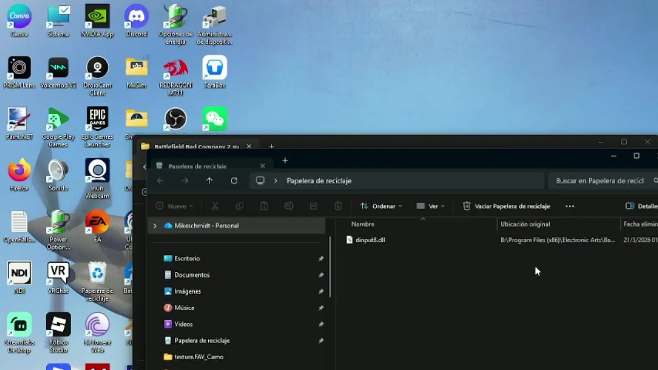
Task: Open the MilSim folder icon
Action: pyautogui.click(x=136, y=72)
